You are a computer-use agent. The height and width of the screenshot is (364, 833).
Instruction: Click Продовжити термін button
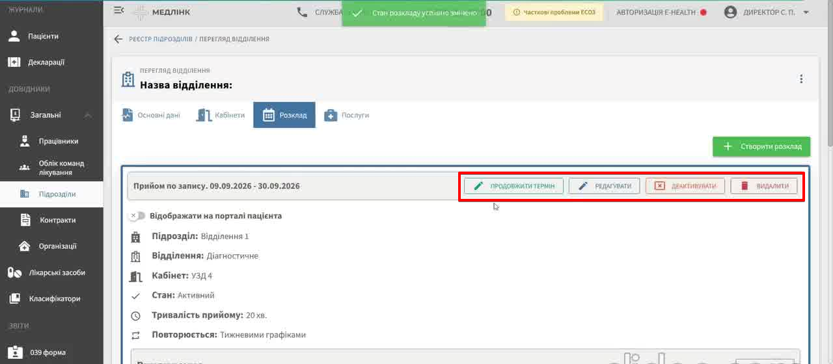point(514,186)
